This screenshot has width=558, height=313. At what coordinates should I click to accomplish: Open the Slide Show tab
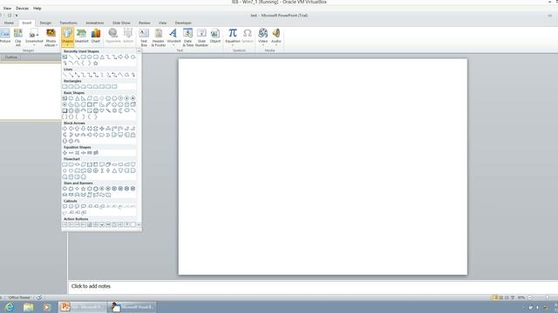pos(121,23)
